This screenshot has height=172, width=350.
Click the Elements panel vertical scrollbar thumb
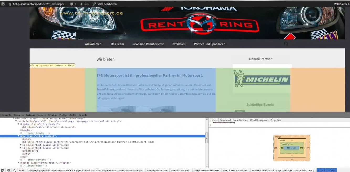(x=207, y=138)
